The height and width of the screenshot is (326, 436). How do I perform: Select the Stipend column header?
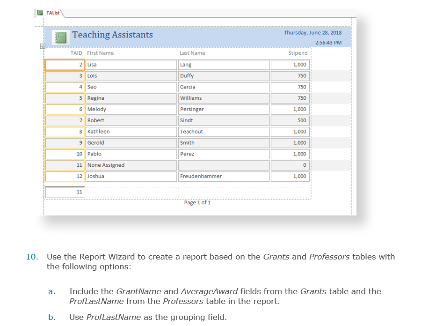pos(298,53)
